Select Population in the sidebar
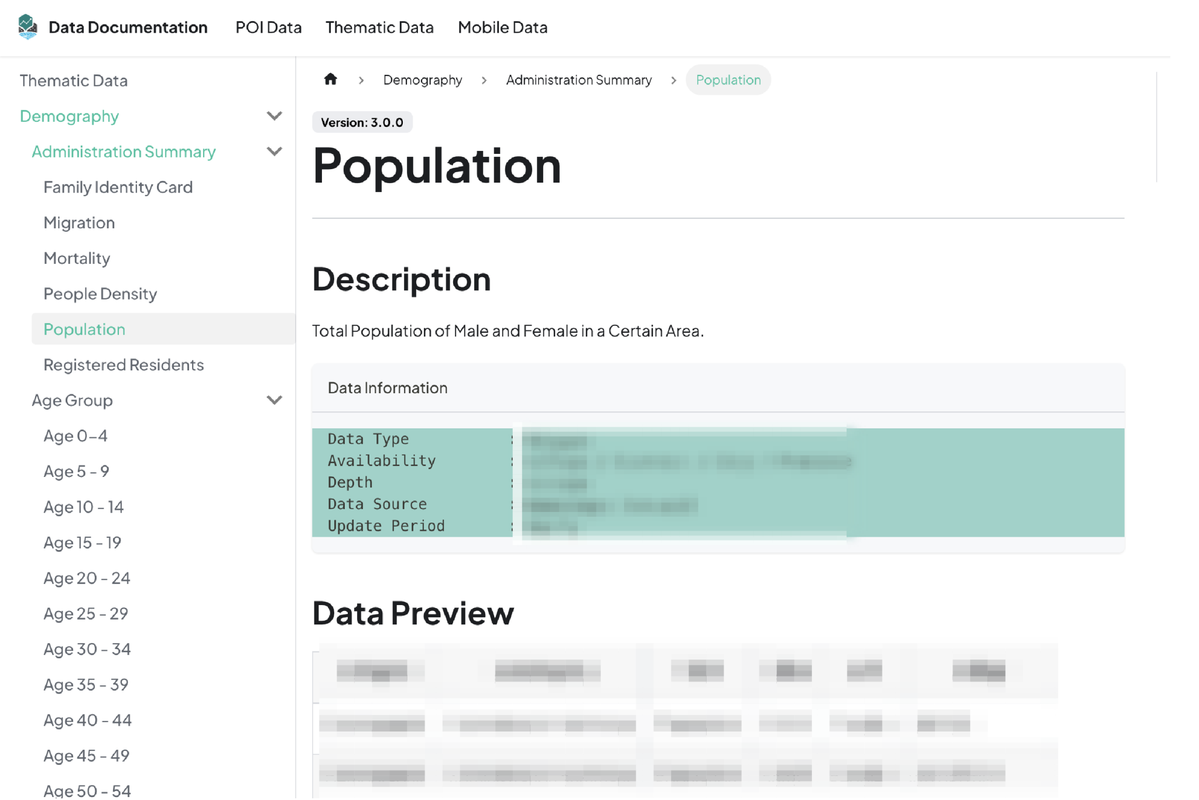The width and height of the screenshot is (1199, 800). 163,329
